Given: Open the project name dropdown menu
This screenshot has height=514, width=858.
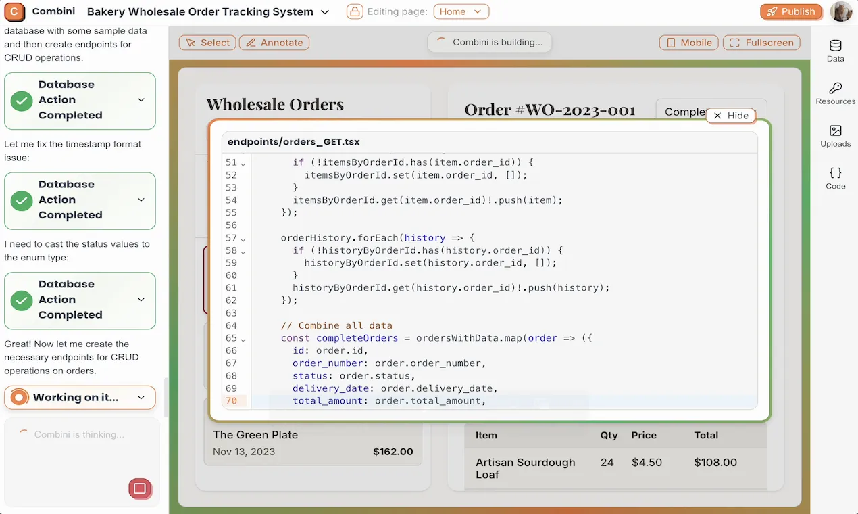Looking at the screenshot, I should pyautogui.click(x=325, y=12).
